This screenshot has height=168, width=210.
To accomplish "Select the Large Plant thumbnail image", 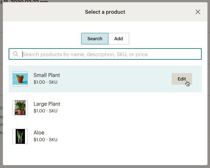I will point(20,108).
